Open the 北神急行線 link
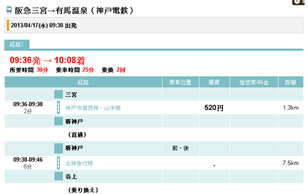 click(x=79, y=163)
